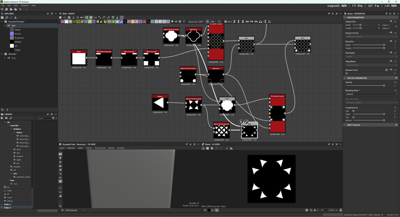The image size is (400, 217).
Task: Open the Materials menu in 3D view
Action: [71, 148]
